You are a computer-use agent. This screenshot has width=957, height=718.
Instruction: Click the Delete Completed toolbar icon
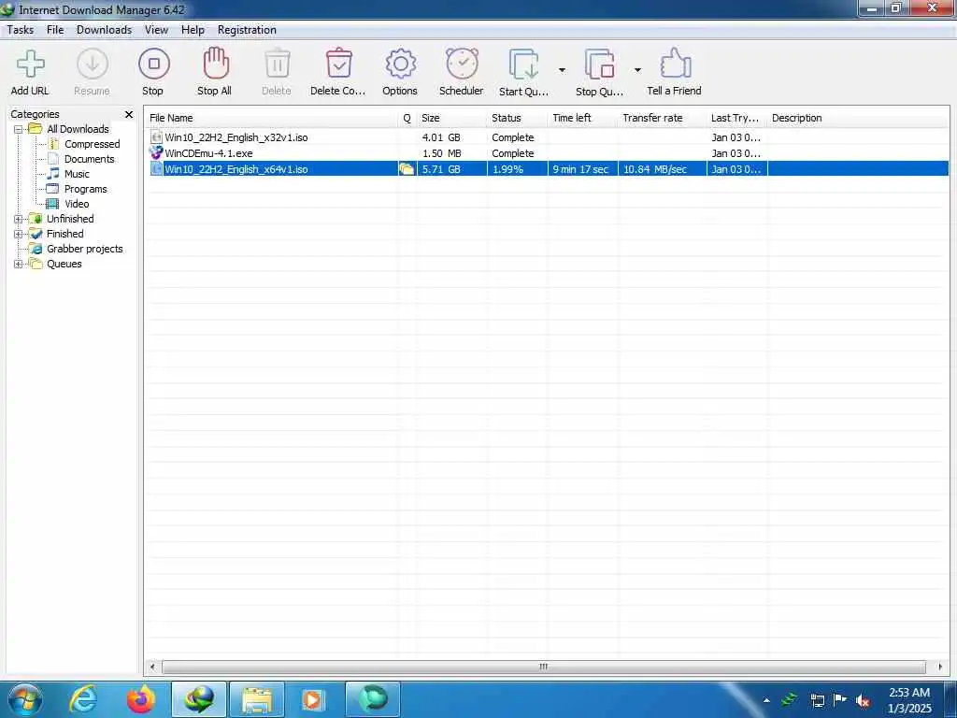[x=338, y=64]
